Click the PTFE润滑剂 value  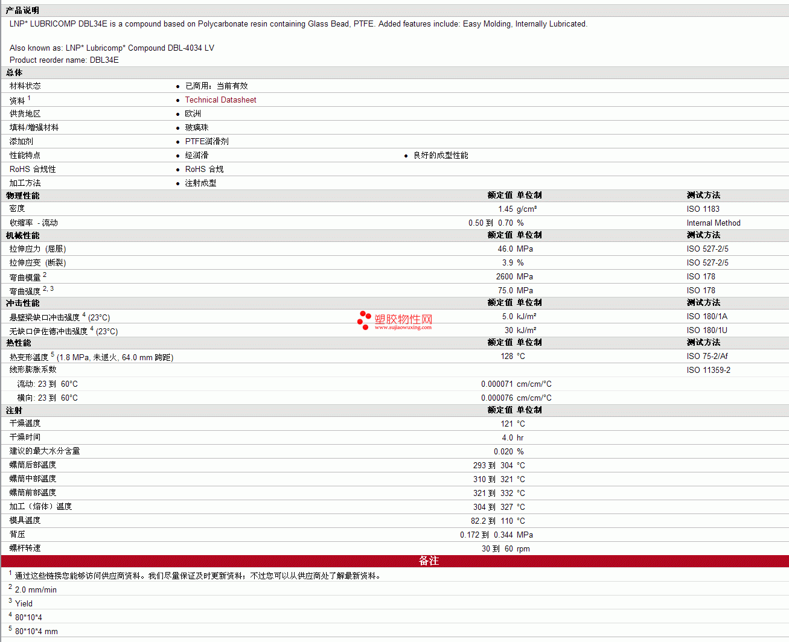[206, 142]
